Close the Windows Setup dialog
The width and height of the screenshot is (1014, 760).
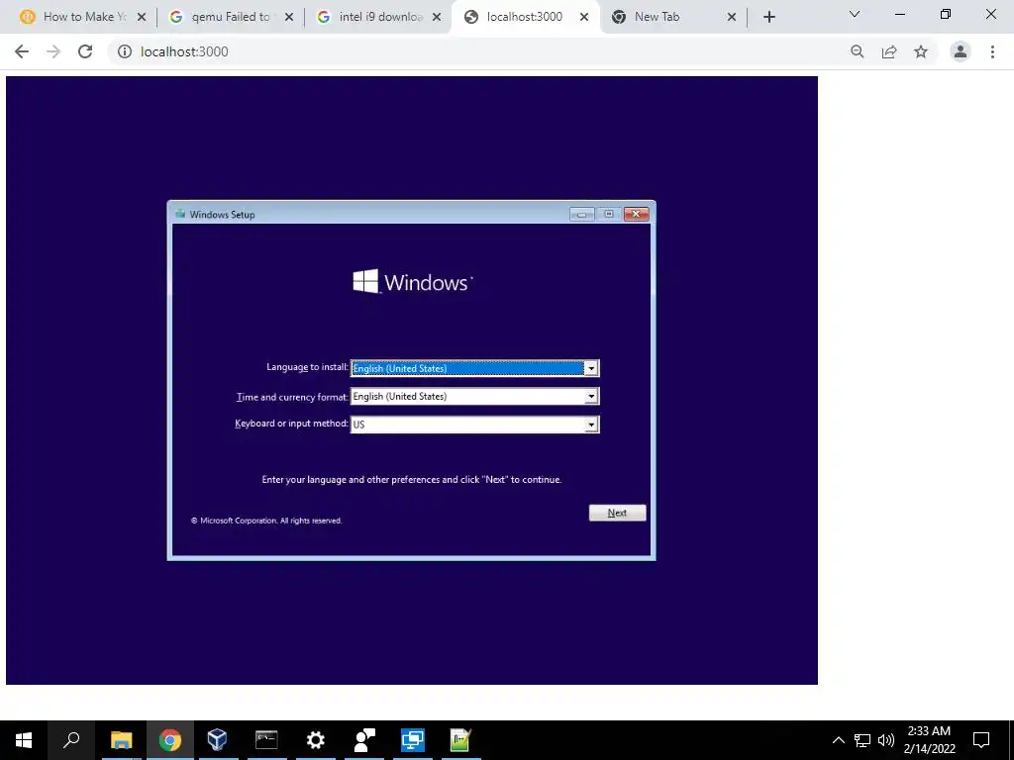tap(637, 214)
